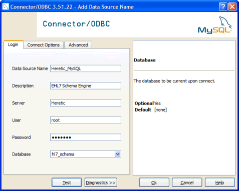The width and height of the screenshot is (239, 191).
Task: Click the MySQL dolphin logo
Action: tap(215, 25)
